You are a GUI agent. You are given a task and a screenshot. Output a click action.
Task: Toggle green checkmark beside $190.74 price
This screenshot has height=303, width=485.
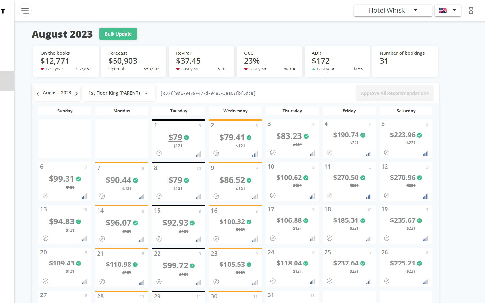[x=363, y=135]
